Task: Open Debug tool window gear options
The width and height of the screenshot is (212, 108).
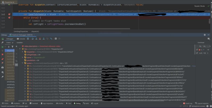Action: (x=205, y=35)
